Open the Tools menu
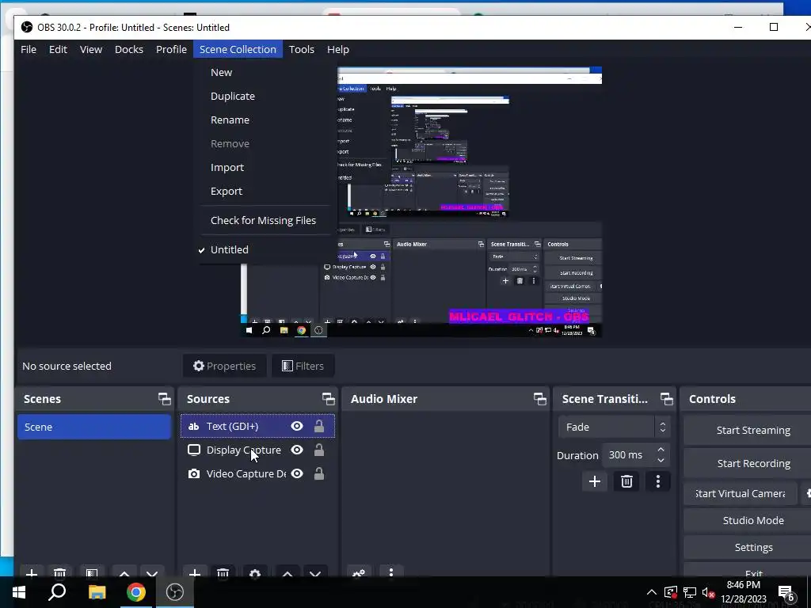811x608 pixels. click(302, 49)
